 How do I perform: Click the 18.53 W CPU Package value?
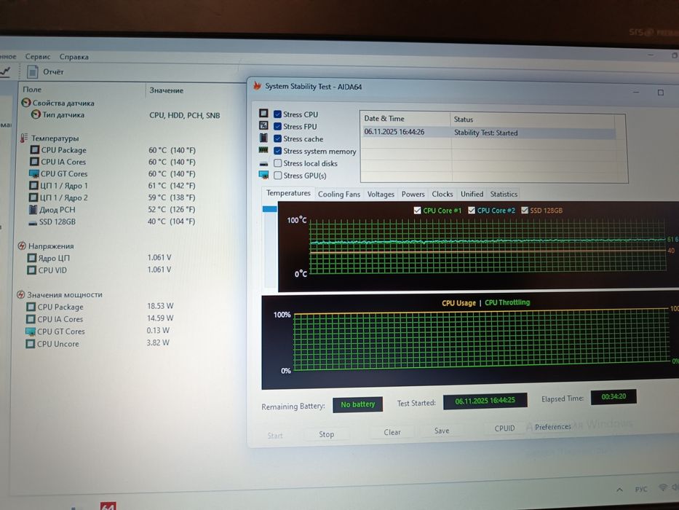point(160,306)
